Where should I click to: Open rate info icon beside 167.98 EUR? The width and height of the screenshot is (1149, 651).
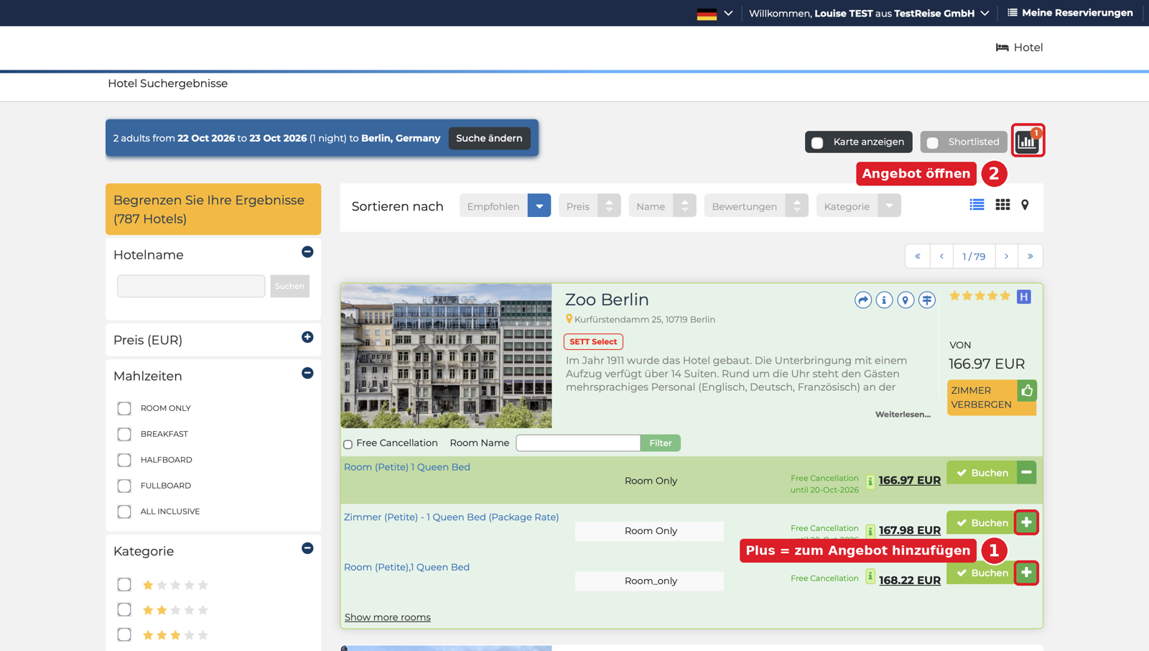(870, 531)
